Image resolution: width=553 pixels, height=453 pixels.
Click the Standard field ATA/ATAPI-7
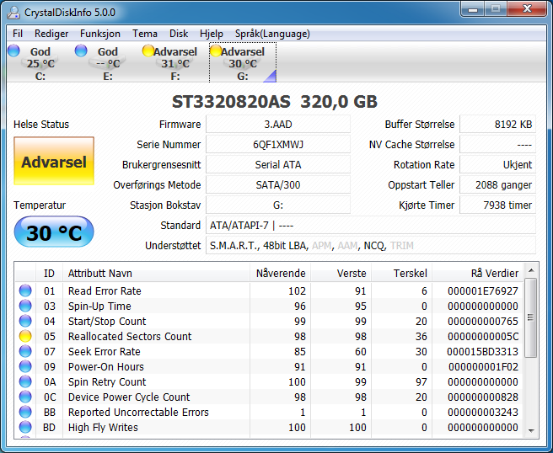tap(371, 225)
